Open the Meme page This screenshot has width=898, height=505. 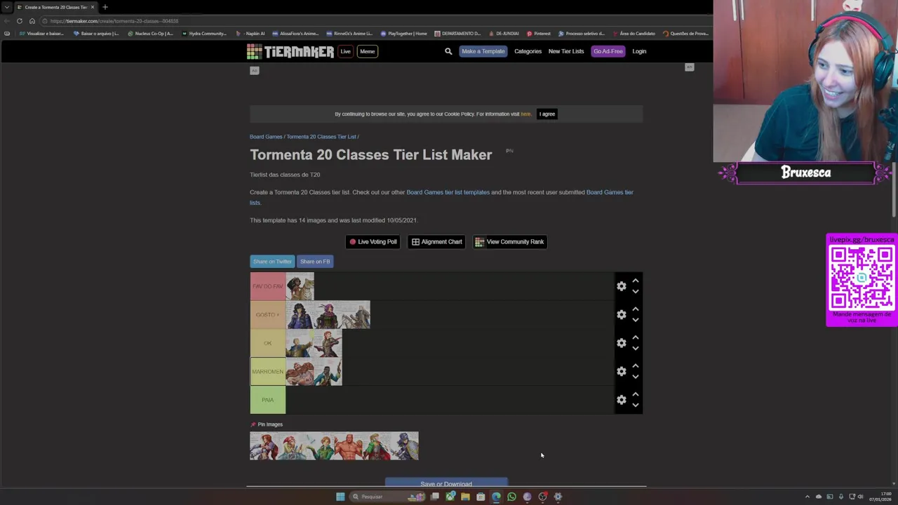pyautogui.click(x=367, y=51)
